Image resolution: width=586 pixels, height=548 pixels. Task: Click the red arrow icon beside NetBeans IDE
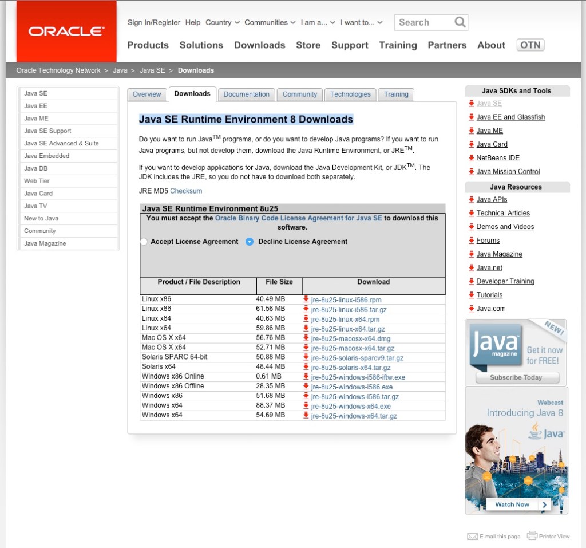tap(470, 158)
